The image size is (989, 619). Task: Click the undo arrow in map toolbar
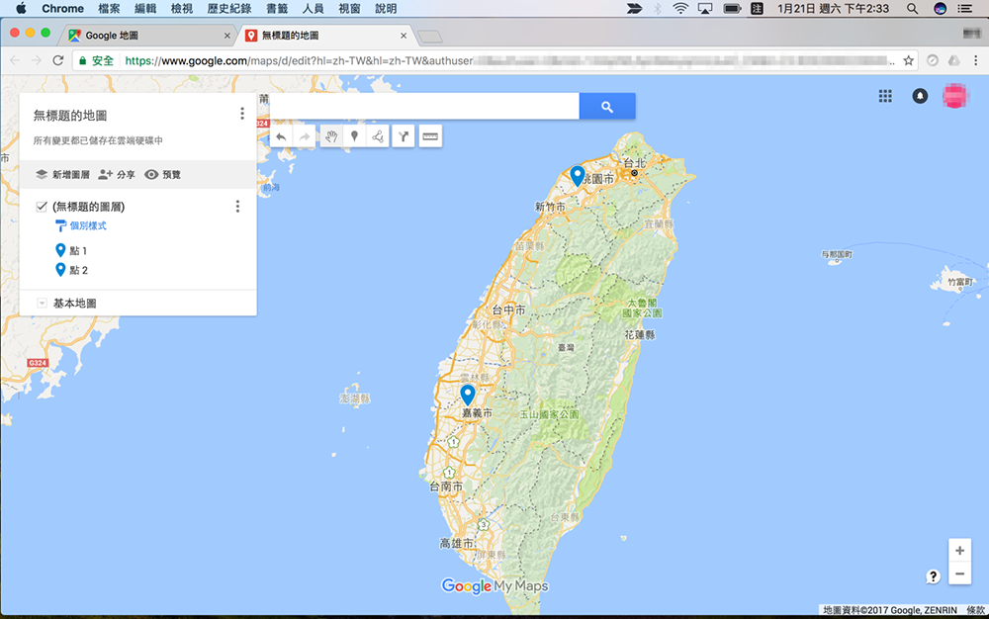(281, 136)
